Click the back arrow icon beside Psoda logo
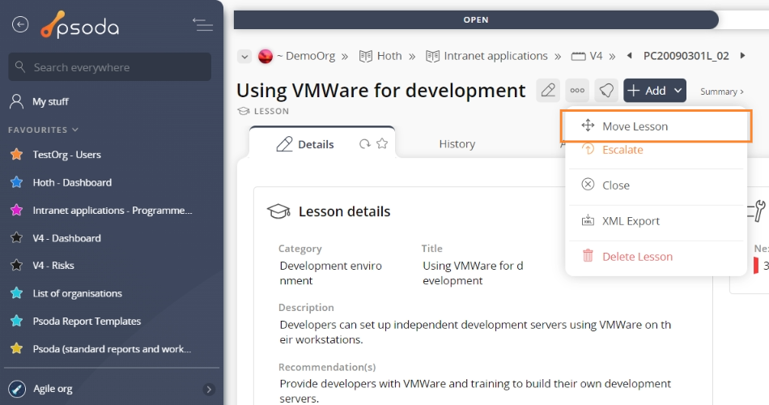Image resolution: width=769 pixels, height=405 pixels. pos(20,24)
